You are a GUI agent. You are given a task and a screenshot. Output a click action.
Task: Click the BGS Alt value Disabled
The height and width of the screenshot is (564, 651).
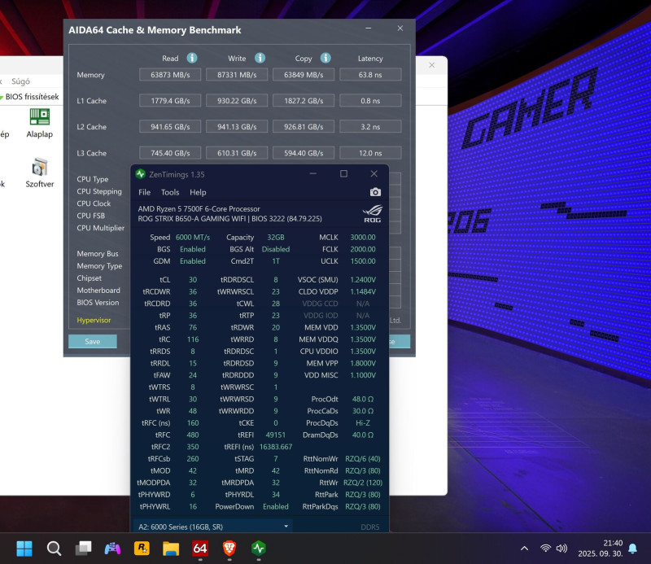[276, 249]
